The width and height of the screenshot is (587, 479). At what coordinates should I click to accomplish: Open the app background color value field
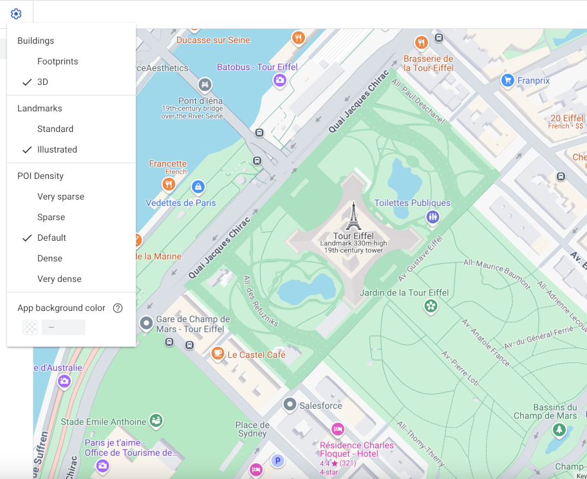[x=63, y=327]
